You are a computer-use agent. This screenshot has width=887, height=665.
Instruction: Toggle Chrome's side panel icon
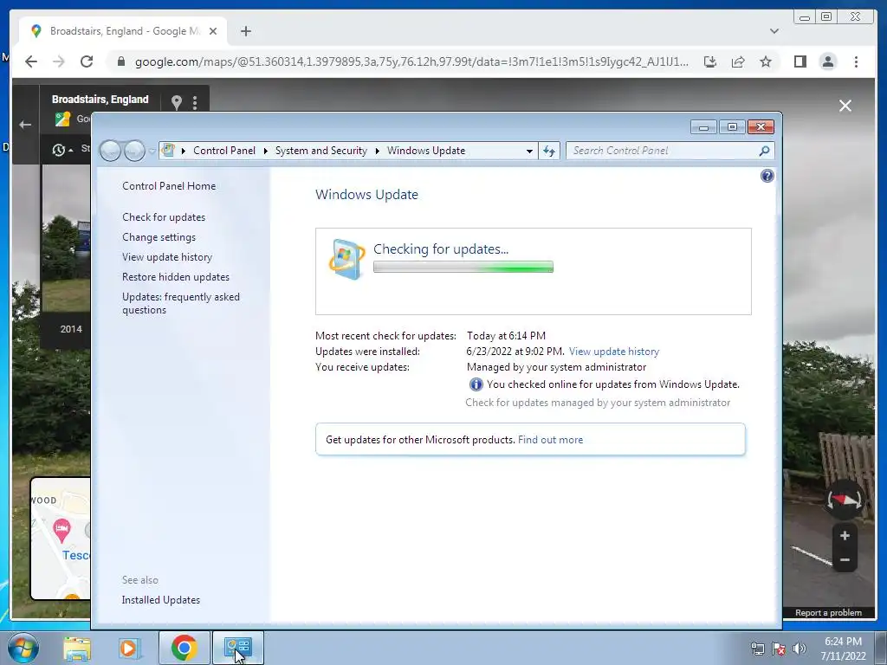pyautogui.click(x=800, y=61)
